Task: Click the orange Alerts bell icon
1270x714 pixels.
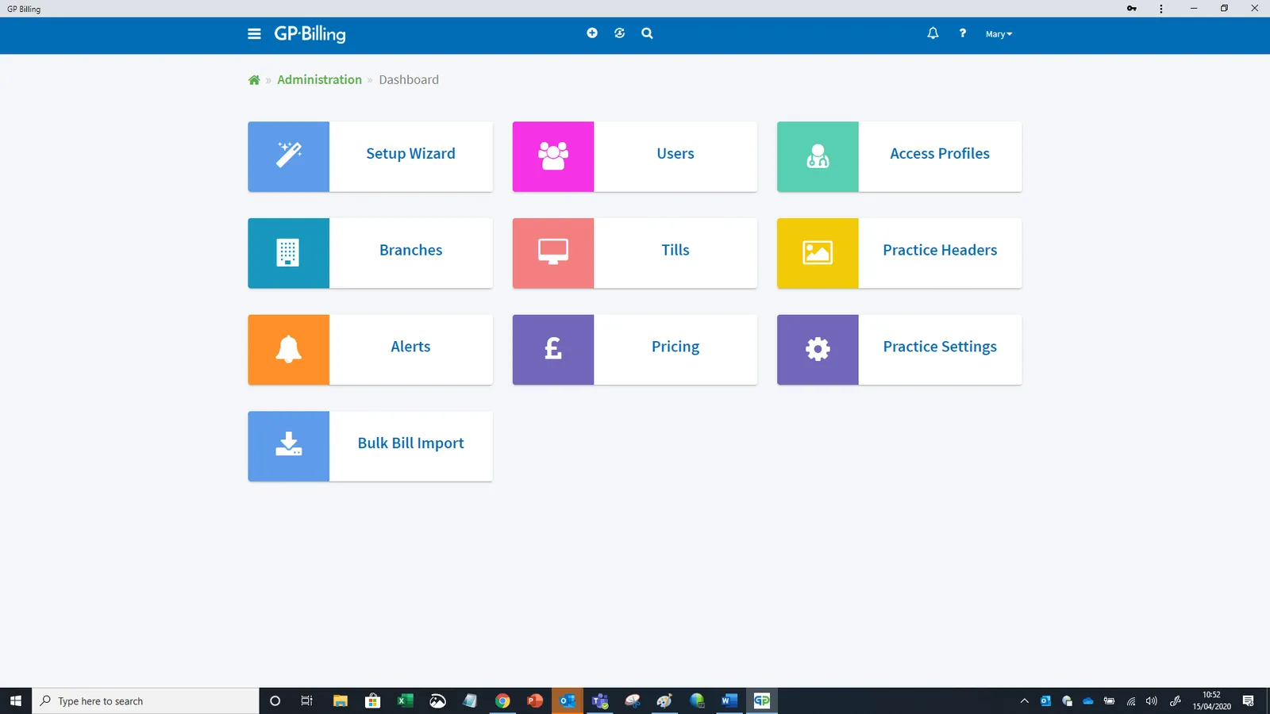Action: (288, 350)
